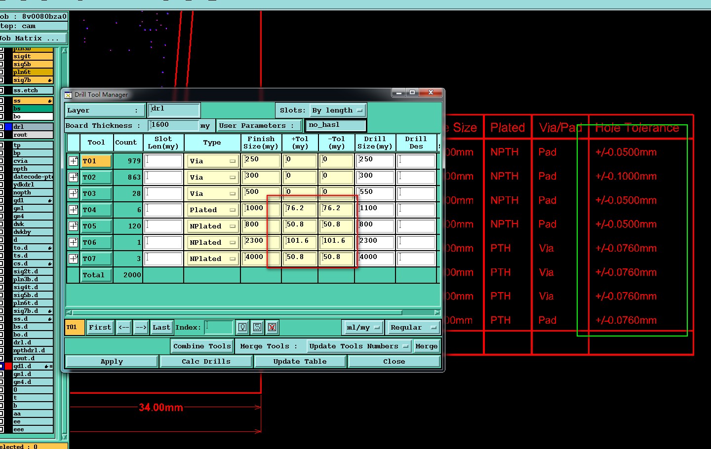The height and width of the screenshot is (449, 711).
Task: Go to next tool with right arrow
Action: 141,327
